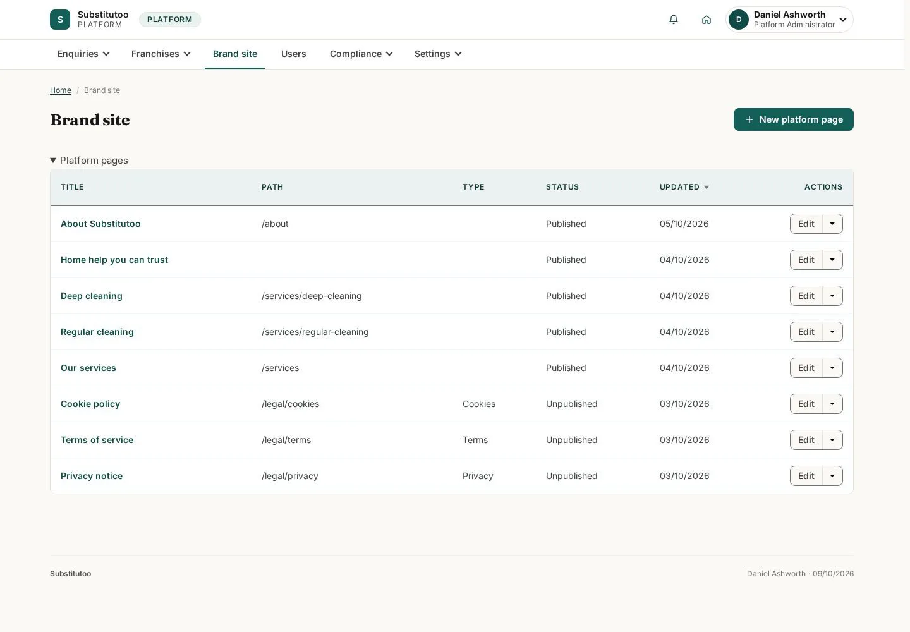The image size is (910, 632).
Task: Open the Users tab
Action: pos(293,54)
